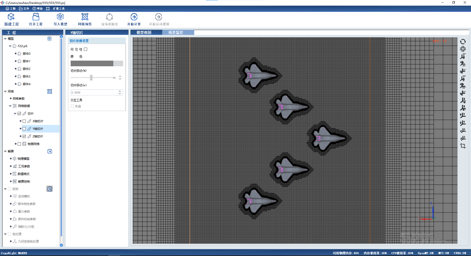This screenshot has width=471, height=256.
Task: Click the arrow icon beside 解算 header
Action: tap(50, 151)
